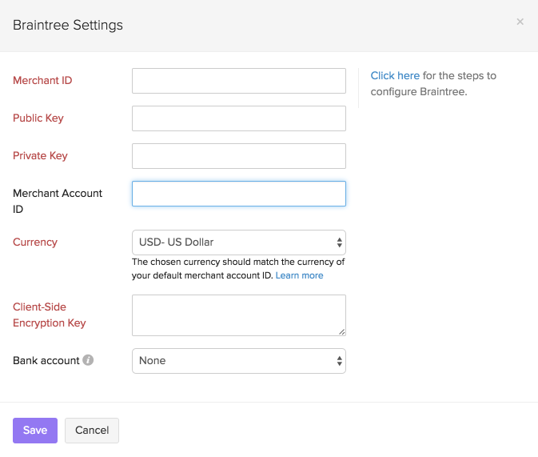Image resolution: width=538 pixels, height=457 pixels.
Task: Click the Merchant Account ID input
Action: (238, 194)
